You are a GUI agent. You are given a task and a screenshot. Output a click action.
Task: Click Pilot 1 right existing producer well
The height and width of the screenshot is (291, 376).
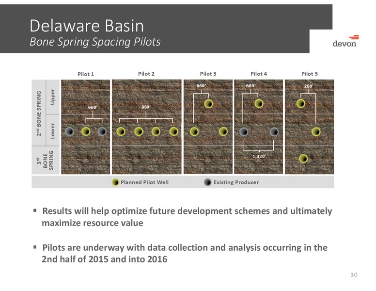(102, 131)
